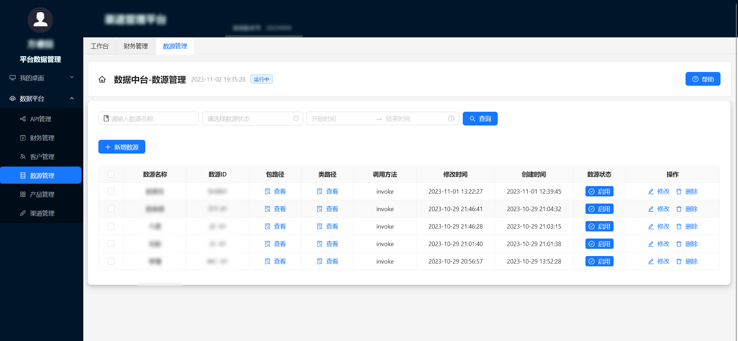View 类路径 for row created 2023-10-29 21:04:32

[327, 209]
